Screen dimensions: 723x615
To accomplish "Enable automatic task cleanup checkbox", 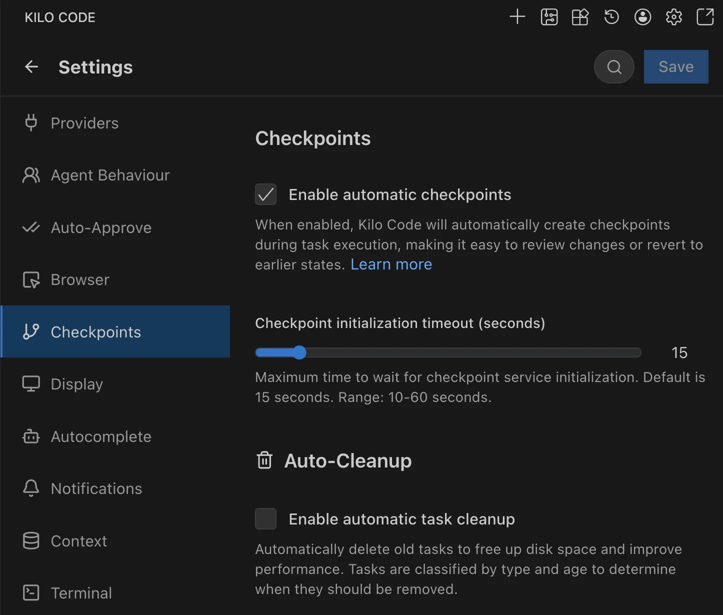I will tap(265, 518).
